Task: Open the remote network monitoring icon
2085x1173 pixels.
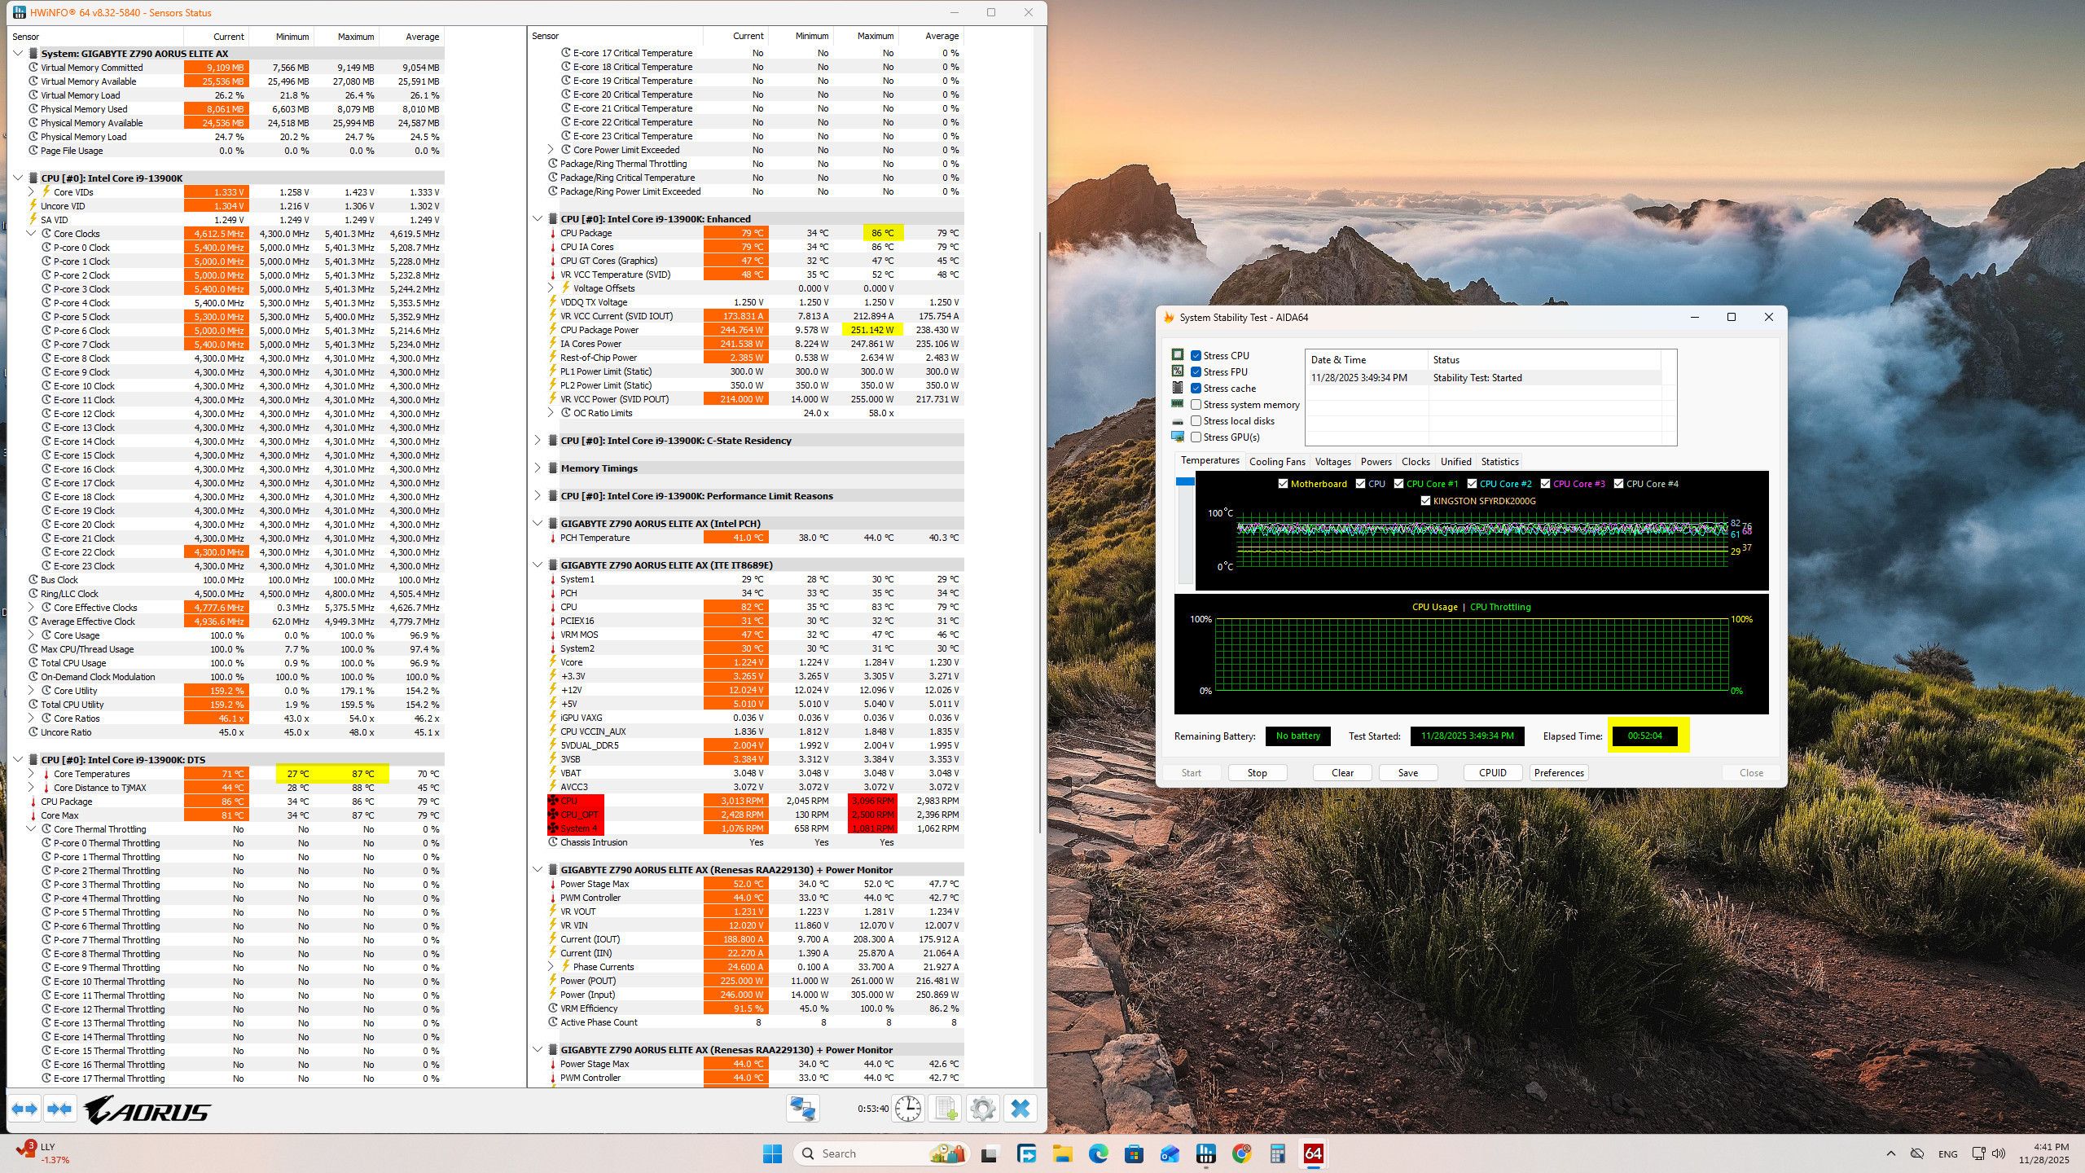Action: (x=802, y=1109)
